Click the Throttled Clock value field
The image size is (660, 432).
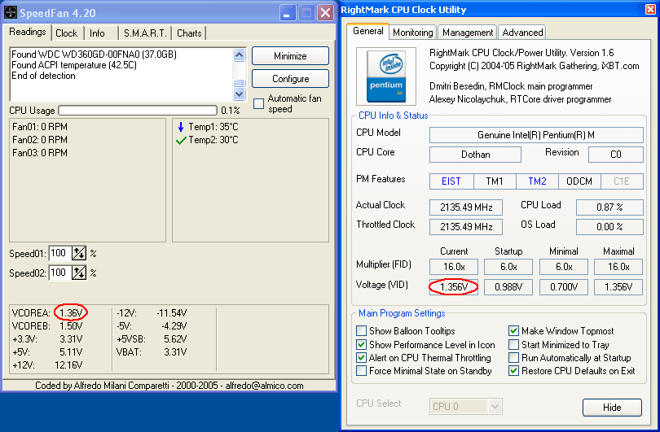pyautogui.click(x=466, y=227)
